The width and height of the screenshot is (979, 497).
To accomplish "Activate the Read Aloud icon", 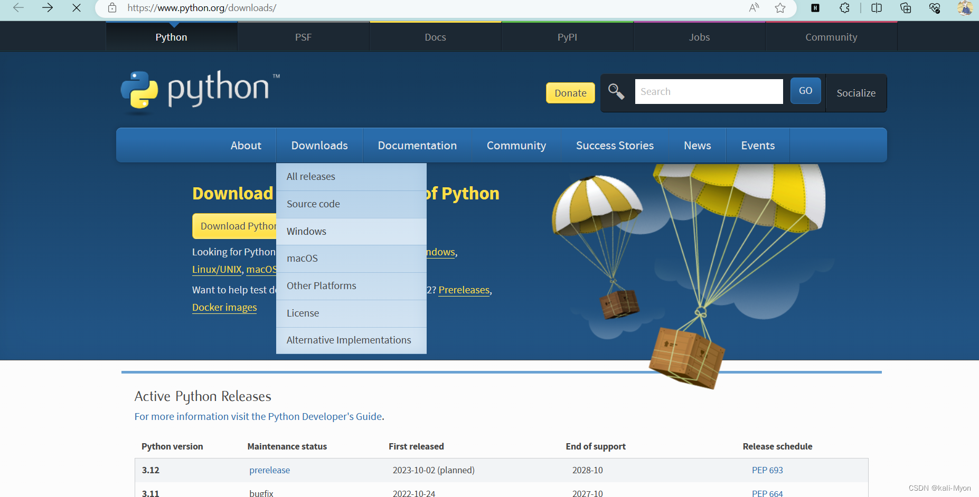I will (x=754, y=8).
